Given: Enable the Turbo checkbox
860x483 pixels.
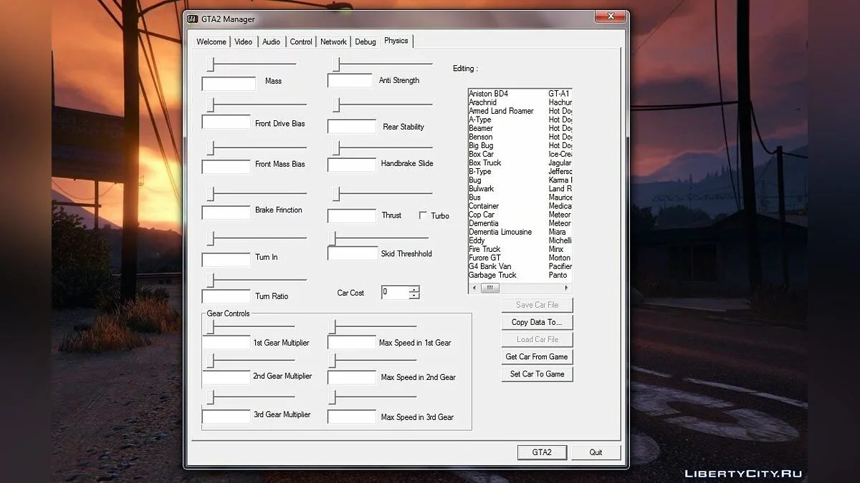Looking at the screenshot, I should [423, 215].
